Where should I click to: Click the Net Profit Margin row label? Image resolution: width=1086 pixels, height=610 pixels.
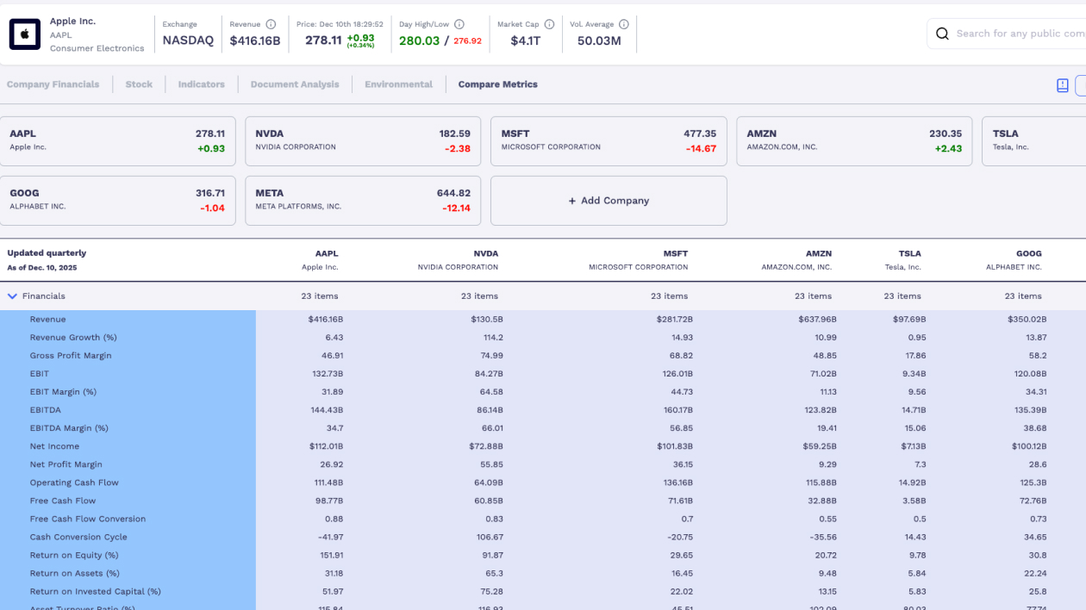(66, 464)
